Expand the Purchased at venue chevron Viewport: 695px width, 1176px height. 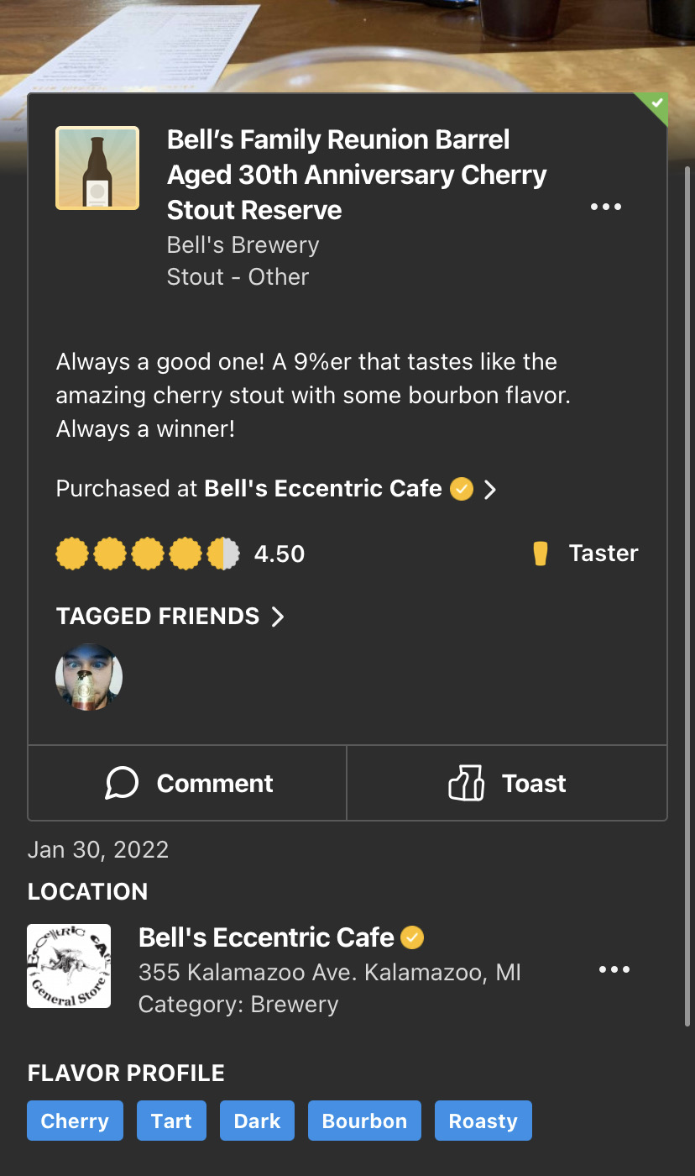click(x=491, y=489)
